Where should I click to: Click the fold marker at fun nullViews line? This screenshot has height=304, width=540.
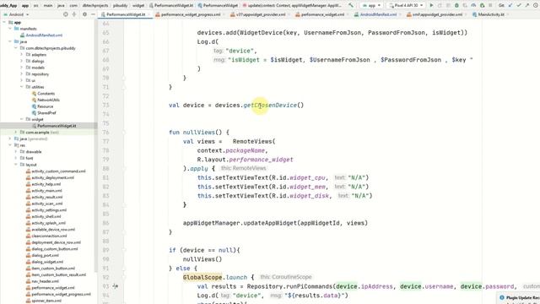tap(124, 133)
